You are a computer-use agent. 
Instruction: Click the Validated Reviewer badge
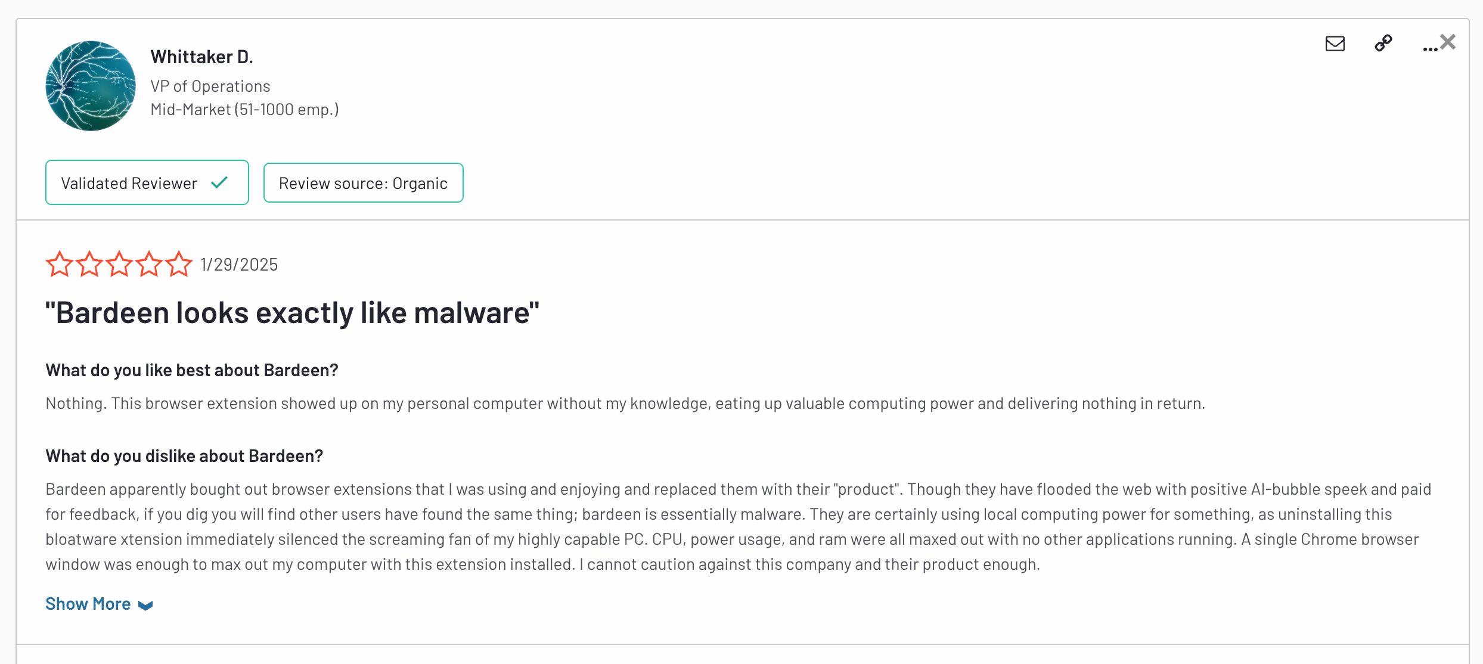point(147,182)
